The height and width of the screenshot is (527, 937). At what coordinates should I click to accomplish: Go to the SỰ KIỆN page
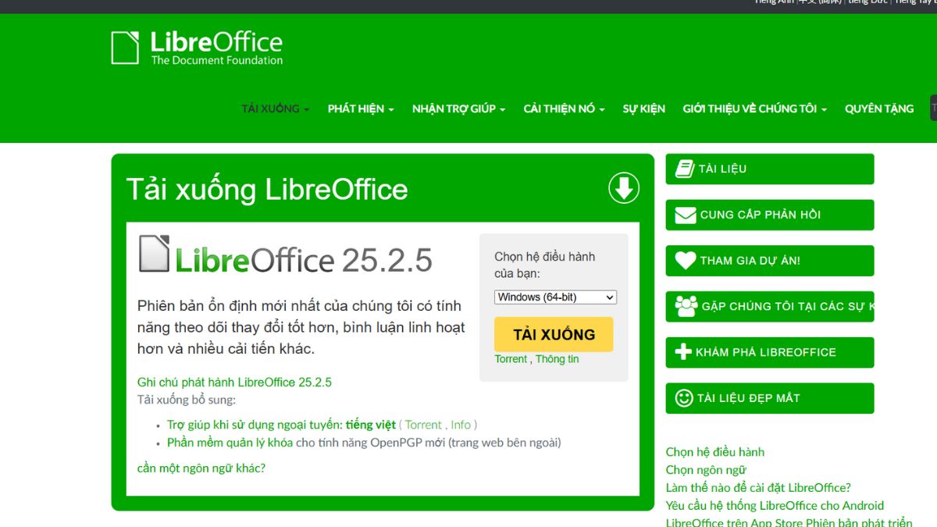pos(644,109)
